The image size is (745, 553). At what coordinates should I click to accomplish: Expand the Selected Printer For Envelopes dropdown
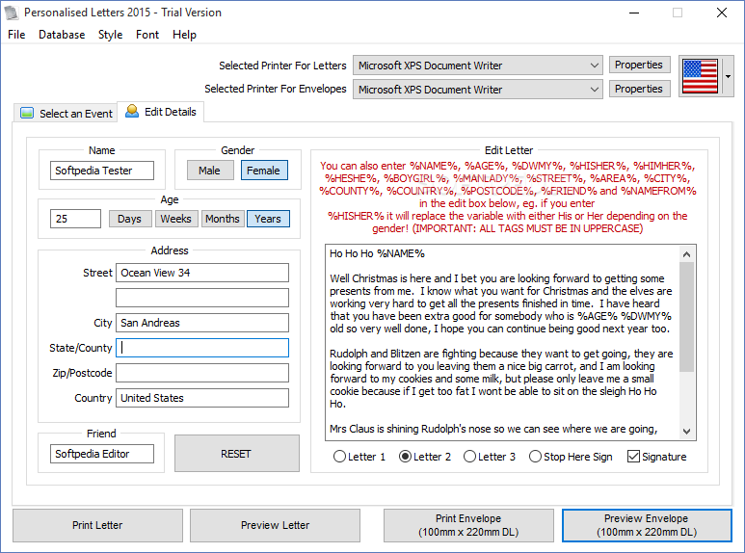pyautogui.click(x=594, y=90)
